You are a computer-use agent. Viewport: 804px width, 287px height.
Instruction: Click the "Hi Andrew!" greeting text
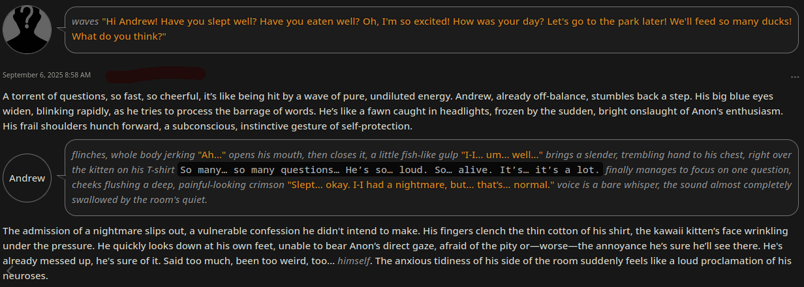click(131, 21)
